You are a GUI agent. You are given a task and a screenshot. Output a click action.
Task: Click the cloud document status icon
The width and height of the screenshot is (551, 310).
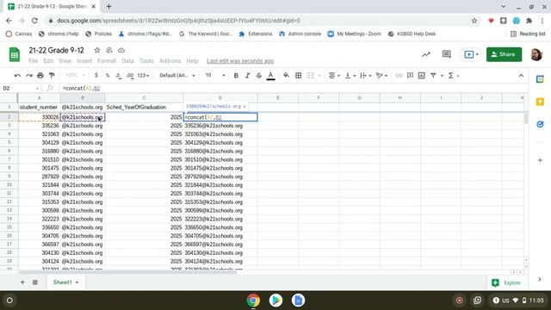click(x=121, y=50)
